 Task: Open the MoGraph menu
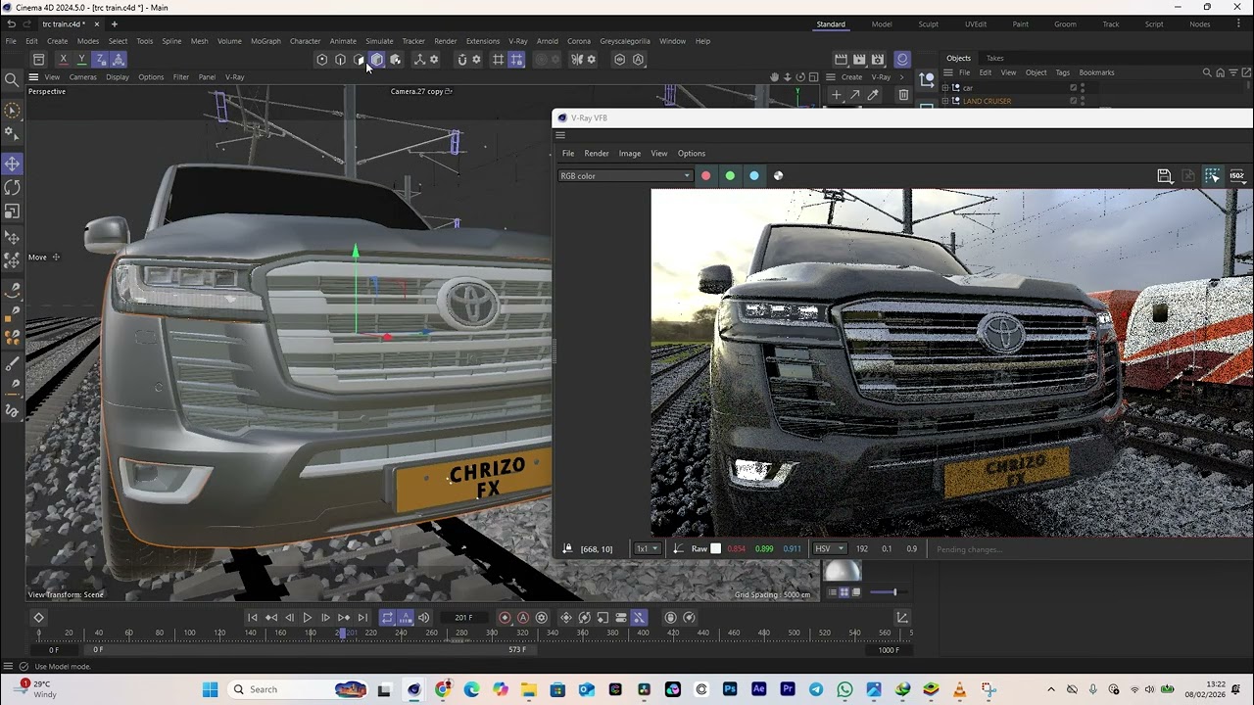point(265,41)
